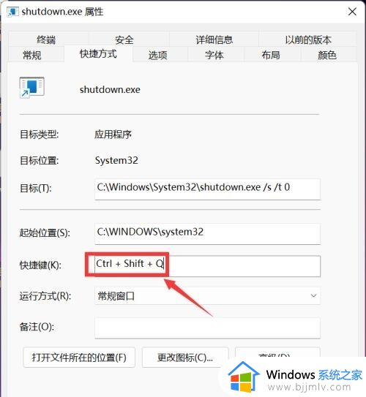Click the shutdown.exe shortcut icon

32,88
